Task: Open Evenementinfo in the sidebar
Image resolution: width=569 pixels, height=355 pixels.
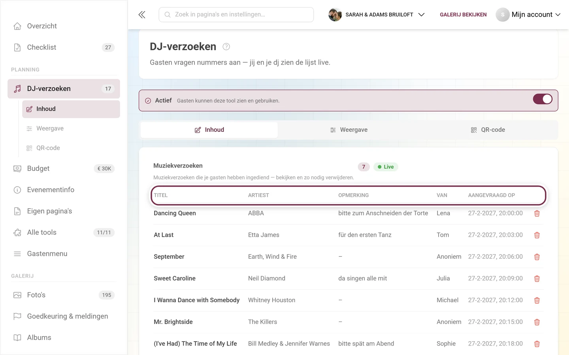Action: 64,190
